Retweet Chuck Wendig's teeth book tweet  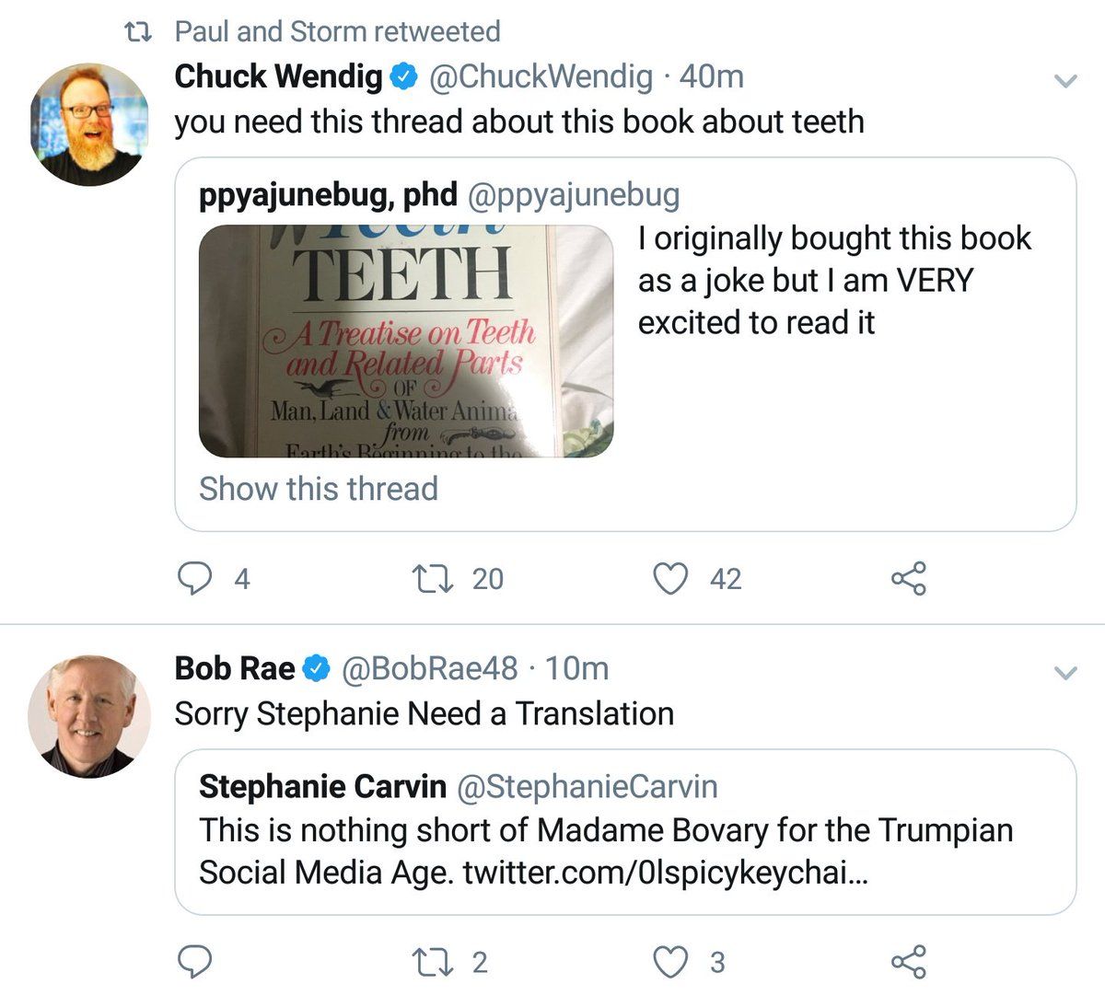(x=429, y=579)
